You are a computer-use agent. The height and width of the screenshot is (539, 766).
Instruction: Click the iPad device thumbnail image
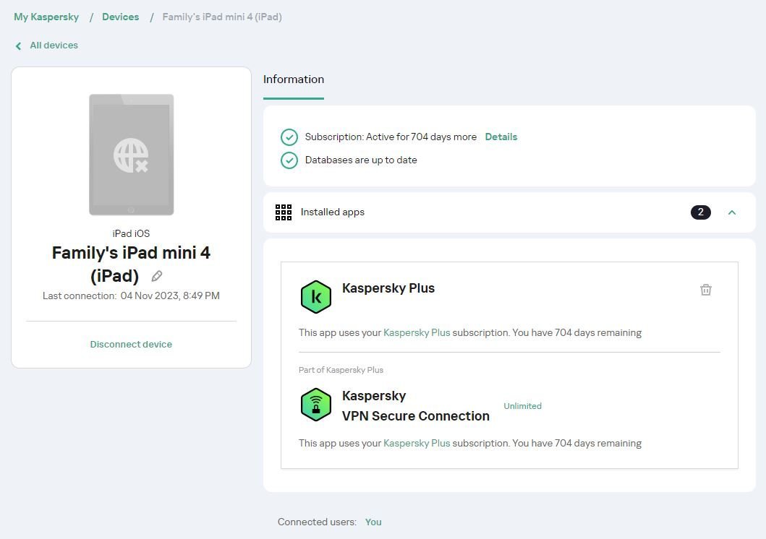click(131, 155)
